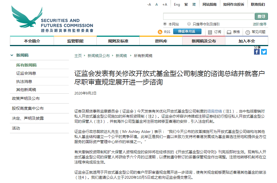Switch to Simplified Chinese 简
This screenshot has height=183, width=277.
click(194, 5)
